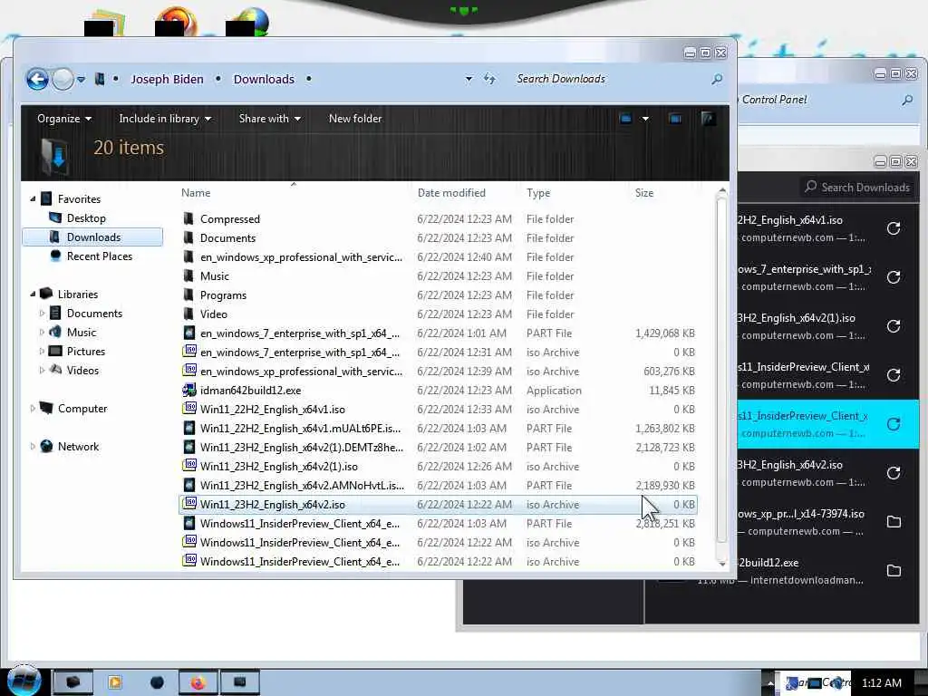
Task: Retry 3H2_English_x64v2(1).iso download in Firefox panel
Action: [x=894, y=326]
